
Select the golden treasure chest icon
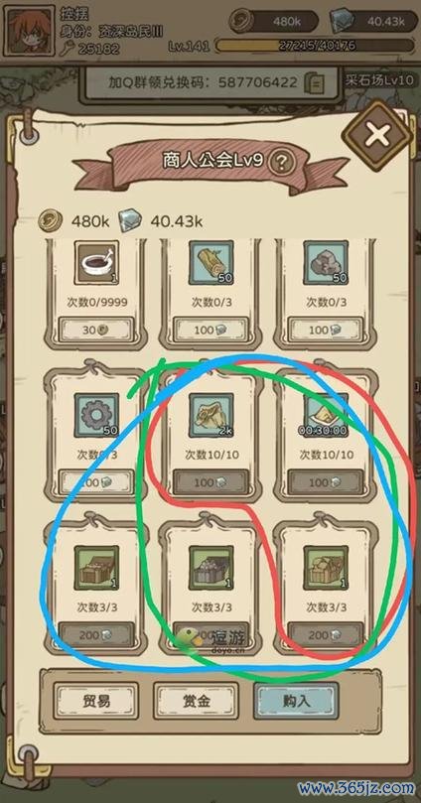(x=326, y=568)
